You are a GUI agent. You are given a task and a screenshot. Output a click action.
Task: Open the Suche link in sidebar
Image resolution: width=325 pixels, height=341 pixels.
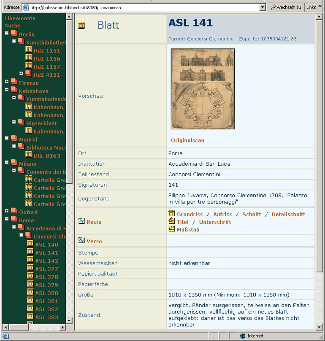(12, 26)
